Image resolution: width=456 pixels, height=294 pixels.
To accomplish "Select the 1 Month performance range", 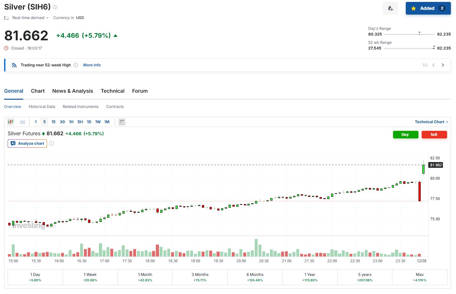I will click(x=145, y=277).
